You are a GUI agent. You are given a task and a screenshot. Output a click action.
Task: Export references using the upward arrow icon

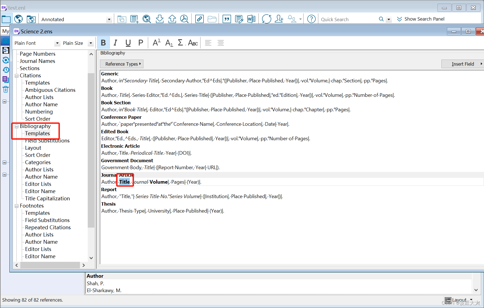[172, 19]
